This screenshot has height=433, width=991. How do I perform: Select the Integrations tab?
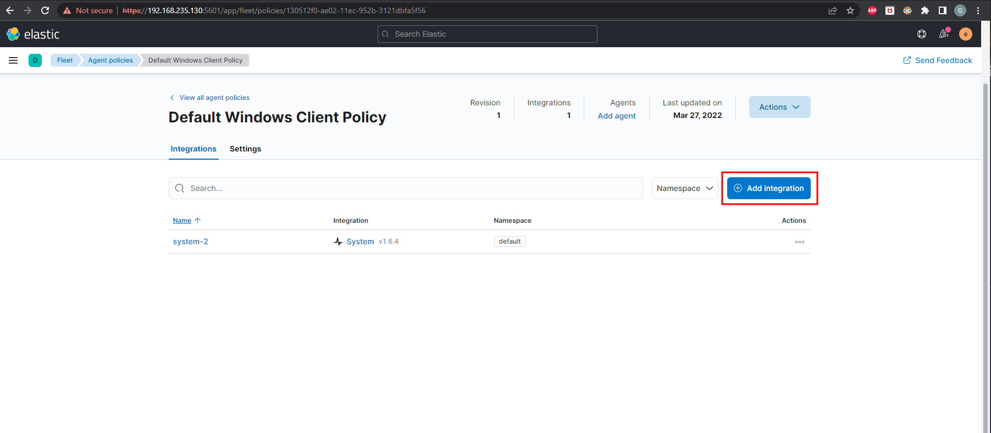coord(193,149)
